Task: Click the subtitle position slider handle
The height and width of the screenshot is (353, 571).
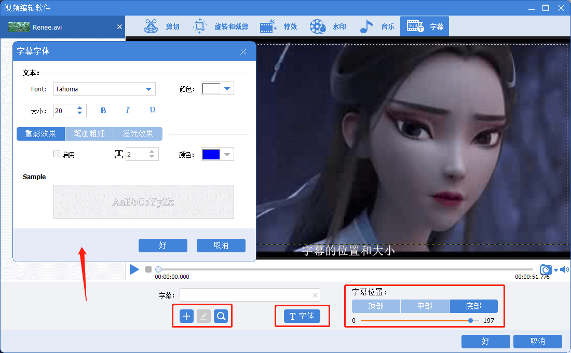Action: [470, 321]
